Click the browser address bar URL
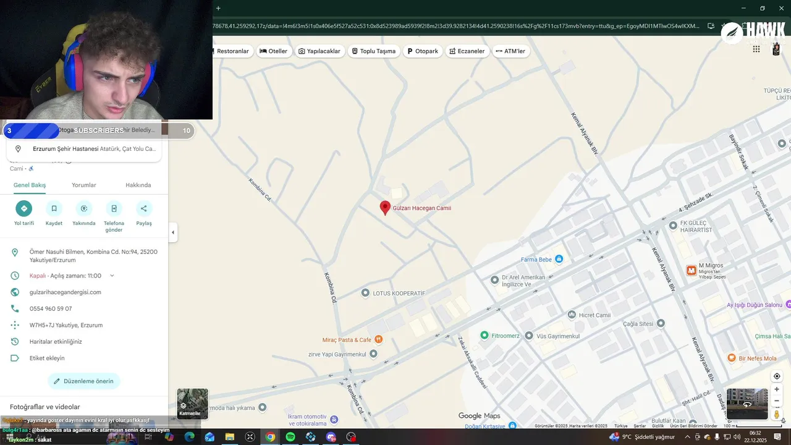The height and width of the screenshot is (445, 791). [456, 26]
